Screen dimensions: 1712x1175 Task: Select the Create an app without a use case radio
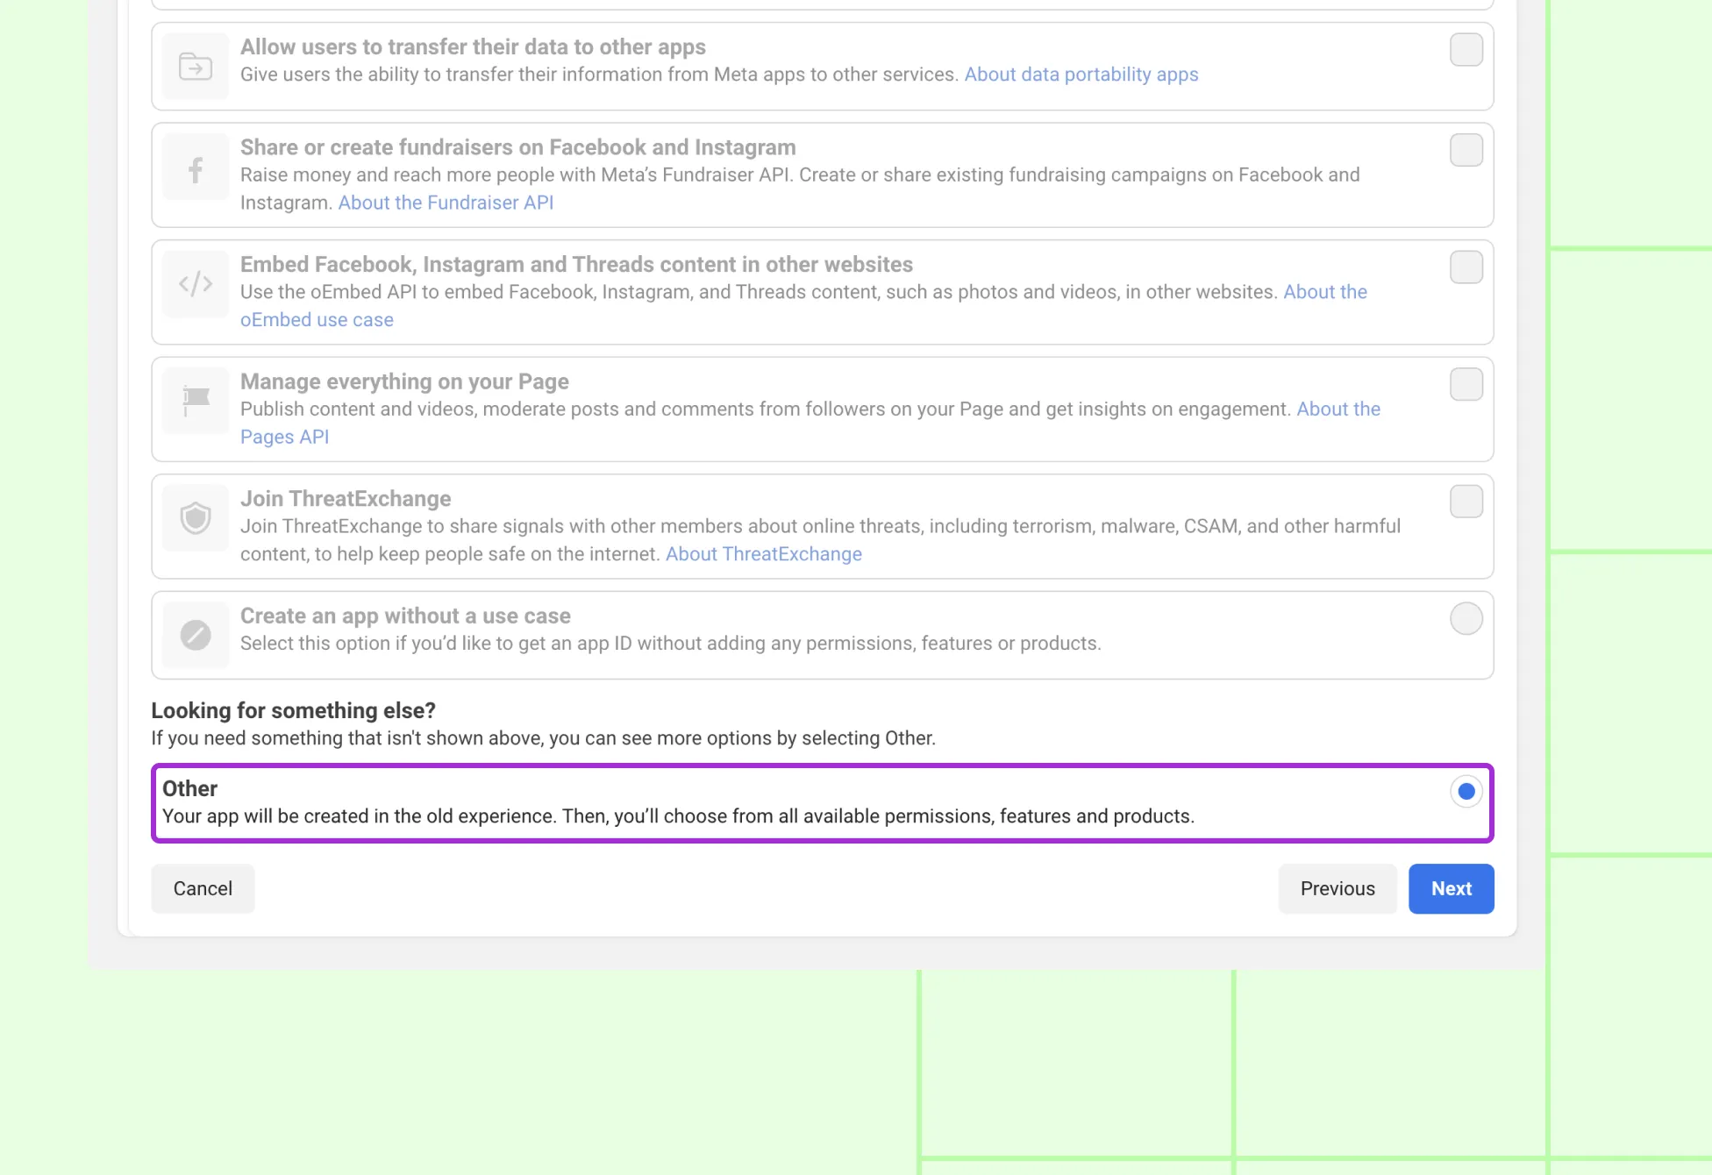click(x=1466, y=619)
